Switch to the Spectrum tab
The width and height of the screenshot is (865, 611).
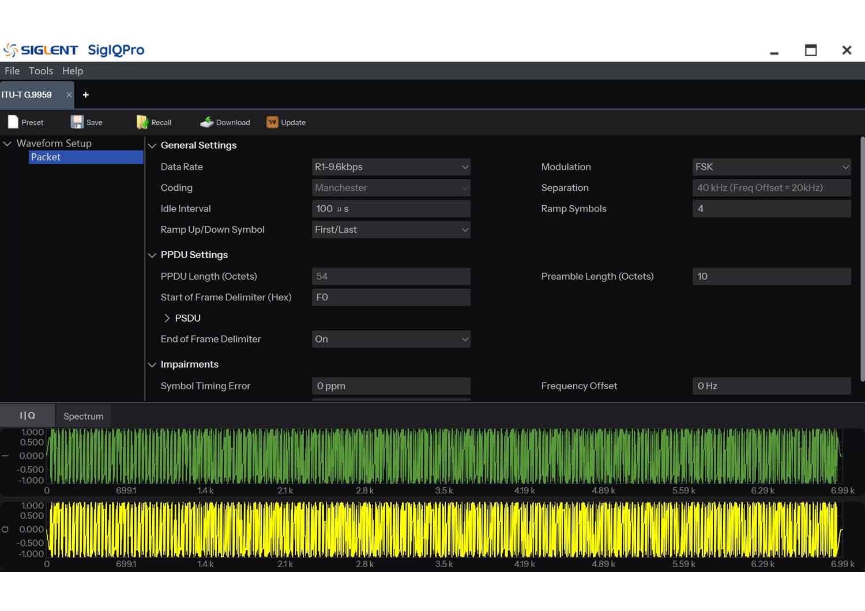click(x=83, y=416)
